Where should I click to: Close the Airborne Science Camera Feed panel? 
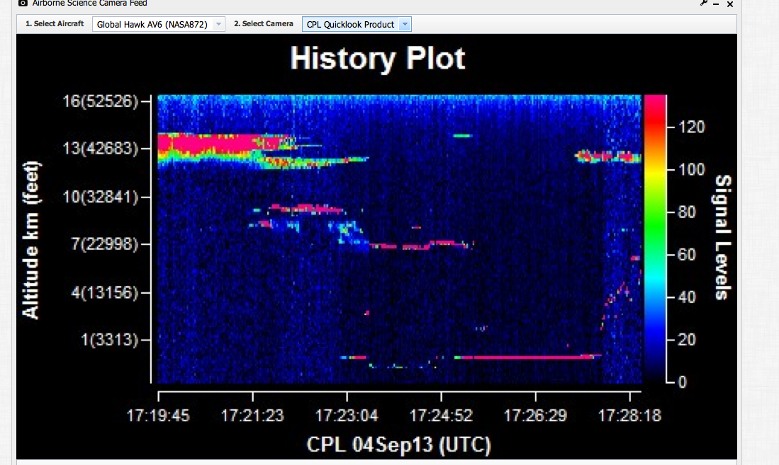(730, 4)
